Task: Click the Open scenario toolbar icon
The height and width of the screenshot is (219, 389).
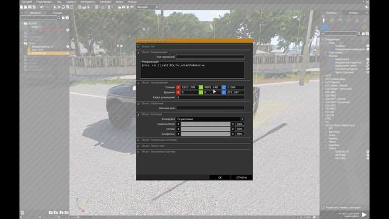Action: (x=26, y=7)
